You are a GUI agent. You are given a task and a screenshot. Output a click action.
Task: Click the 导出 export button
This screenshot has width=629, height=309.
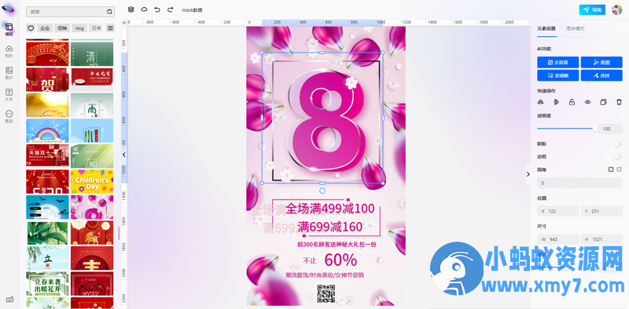pos(592,10)
